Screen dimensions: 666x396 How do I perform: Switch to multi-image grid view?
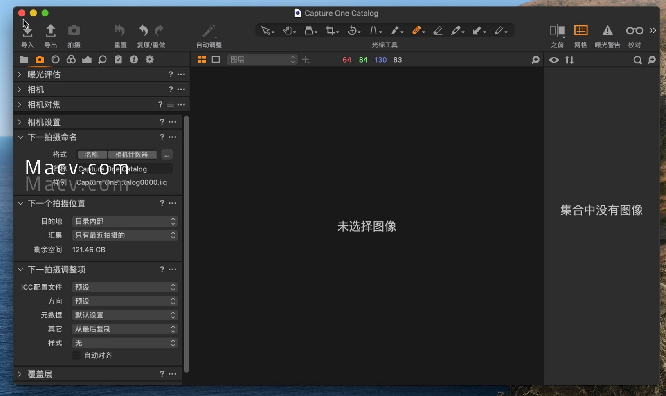[202, 60]
